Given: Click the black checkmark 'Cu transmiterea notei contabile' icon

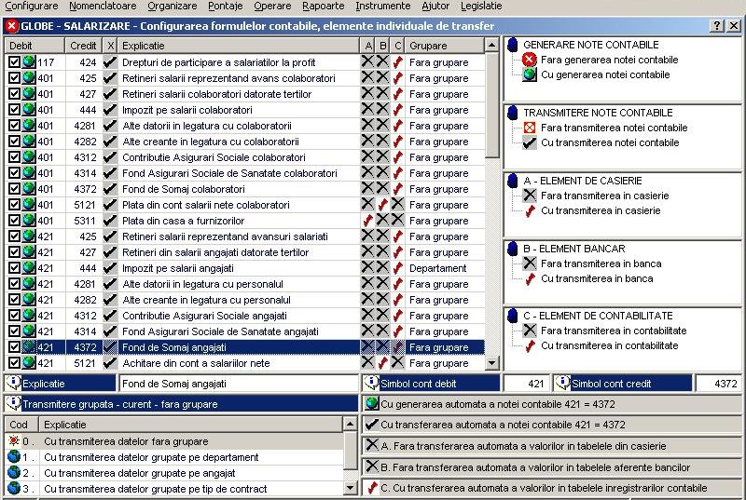Looking at the screenshot, I should [x=530, y=142].
